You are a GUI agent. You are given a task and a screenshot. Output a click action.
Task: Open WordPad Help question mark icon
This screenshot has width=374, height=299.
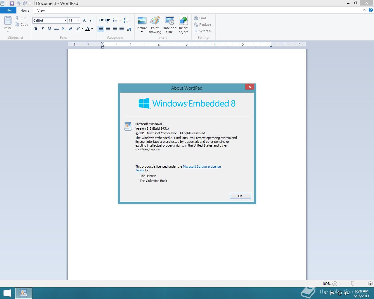(x=371, y=10)
